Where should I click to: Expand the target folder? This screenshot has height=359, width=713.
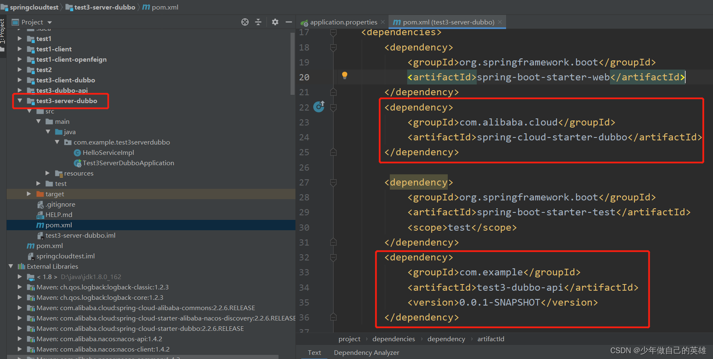tap(29, 194)
